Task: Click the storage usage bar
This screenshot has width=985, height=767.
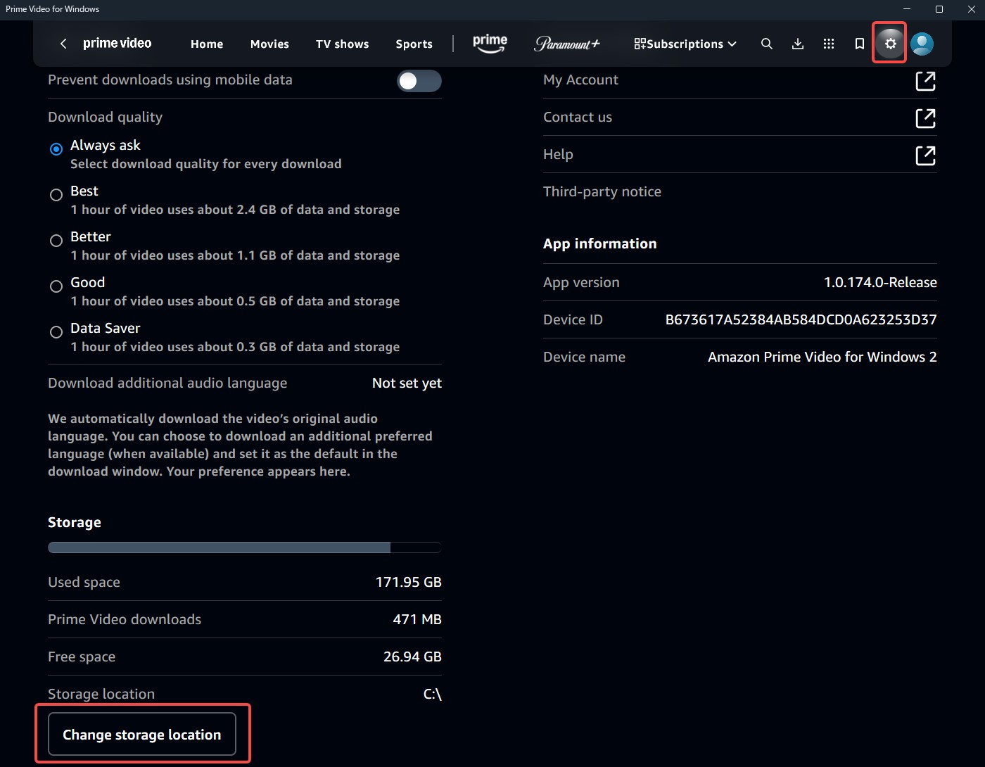Action: (x=245, y=547)
